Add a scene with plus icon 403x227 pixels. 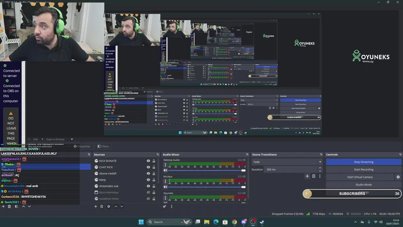(x=3, y=207)
